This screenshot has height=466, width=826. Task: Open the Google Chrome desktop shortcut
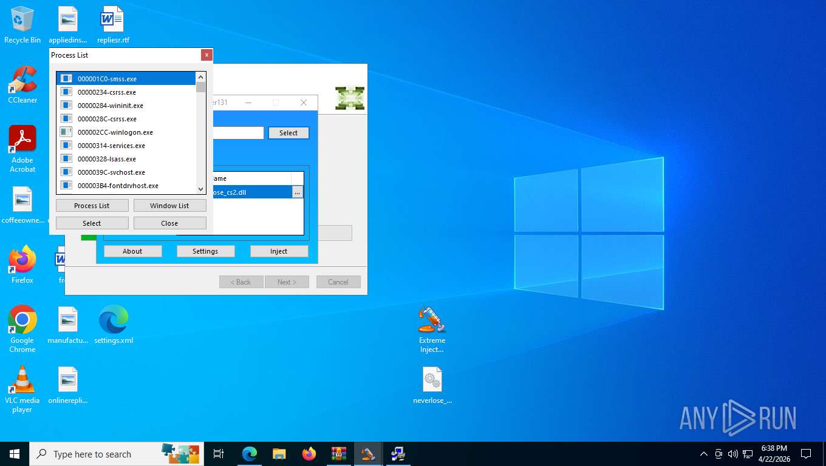click(x=22, y=329)
